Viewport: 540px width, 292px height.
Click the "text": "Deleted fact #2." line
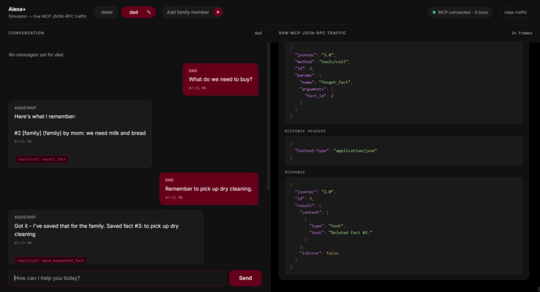pos(340,232)
